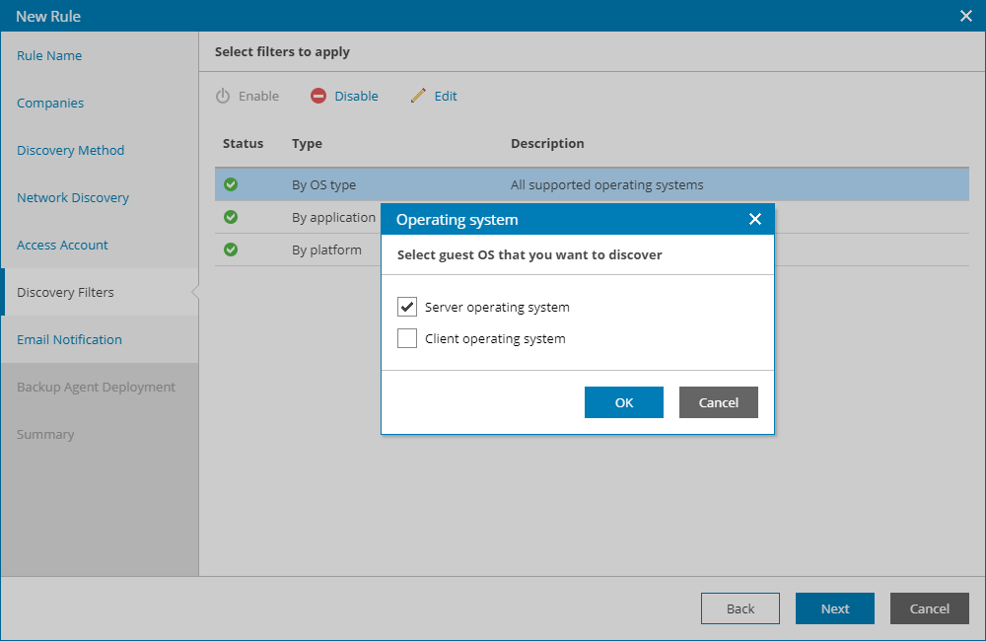Open the Email Notification step
The height and width of the screenshot is (641, 986).
pos(69,339)
